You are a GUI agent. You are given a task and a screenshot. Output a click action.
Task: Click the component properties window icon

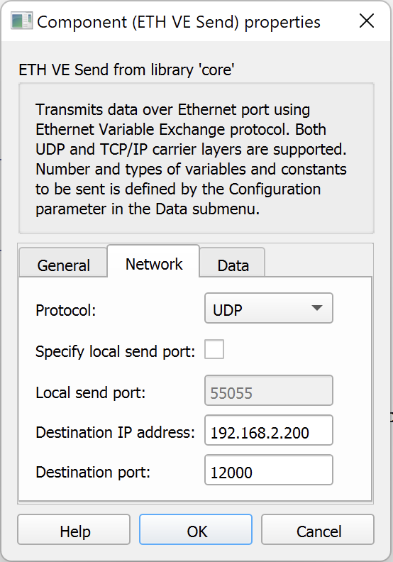[x=21, y=21]
